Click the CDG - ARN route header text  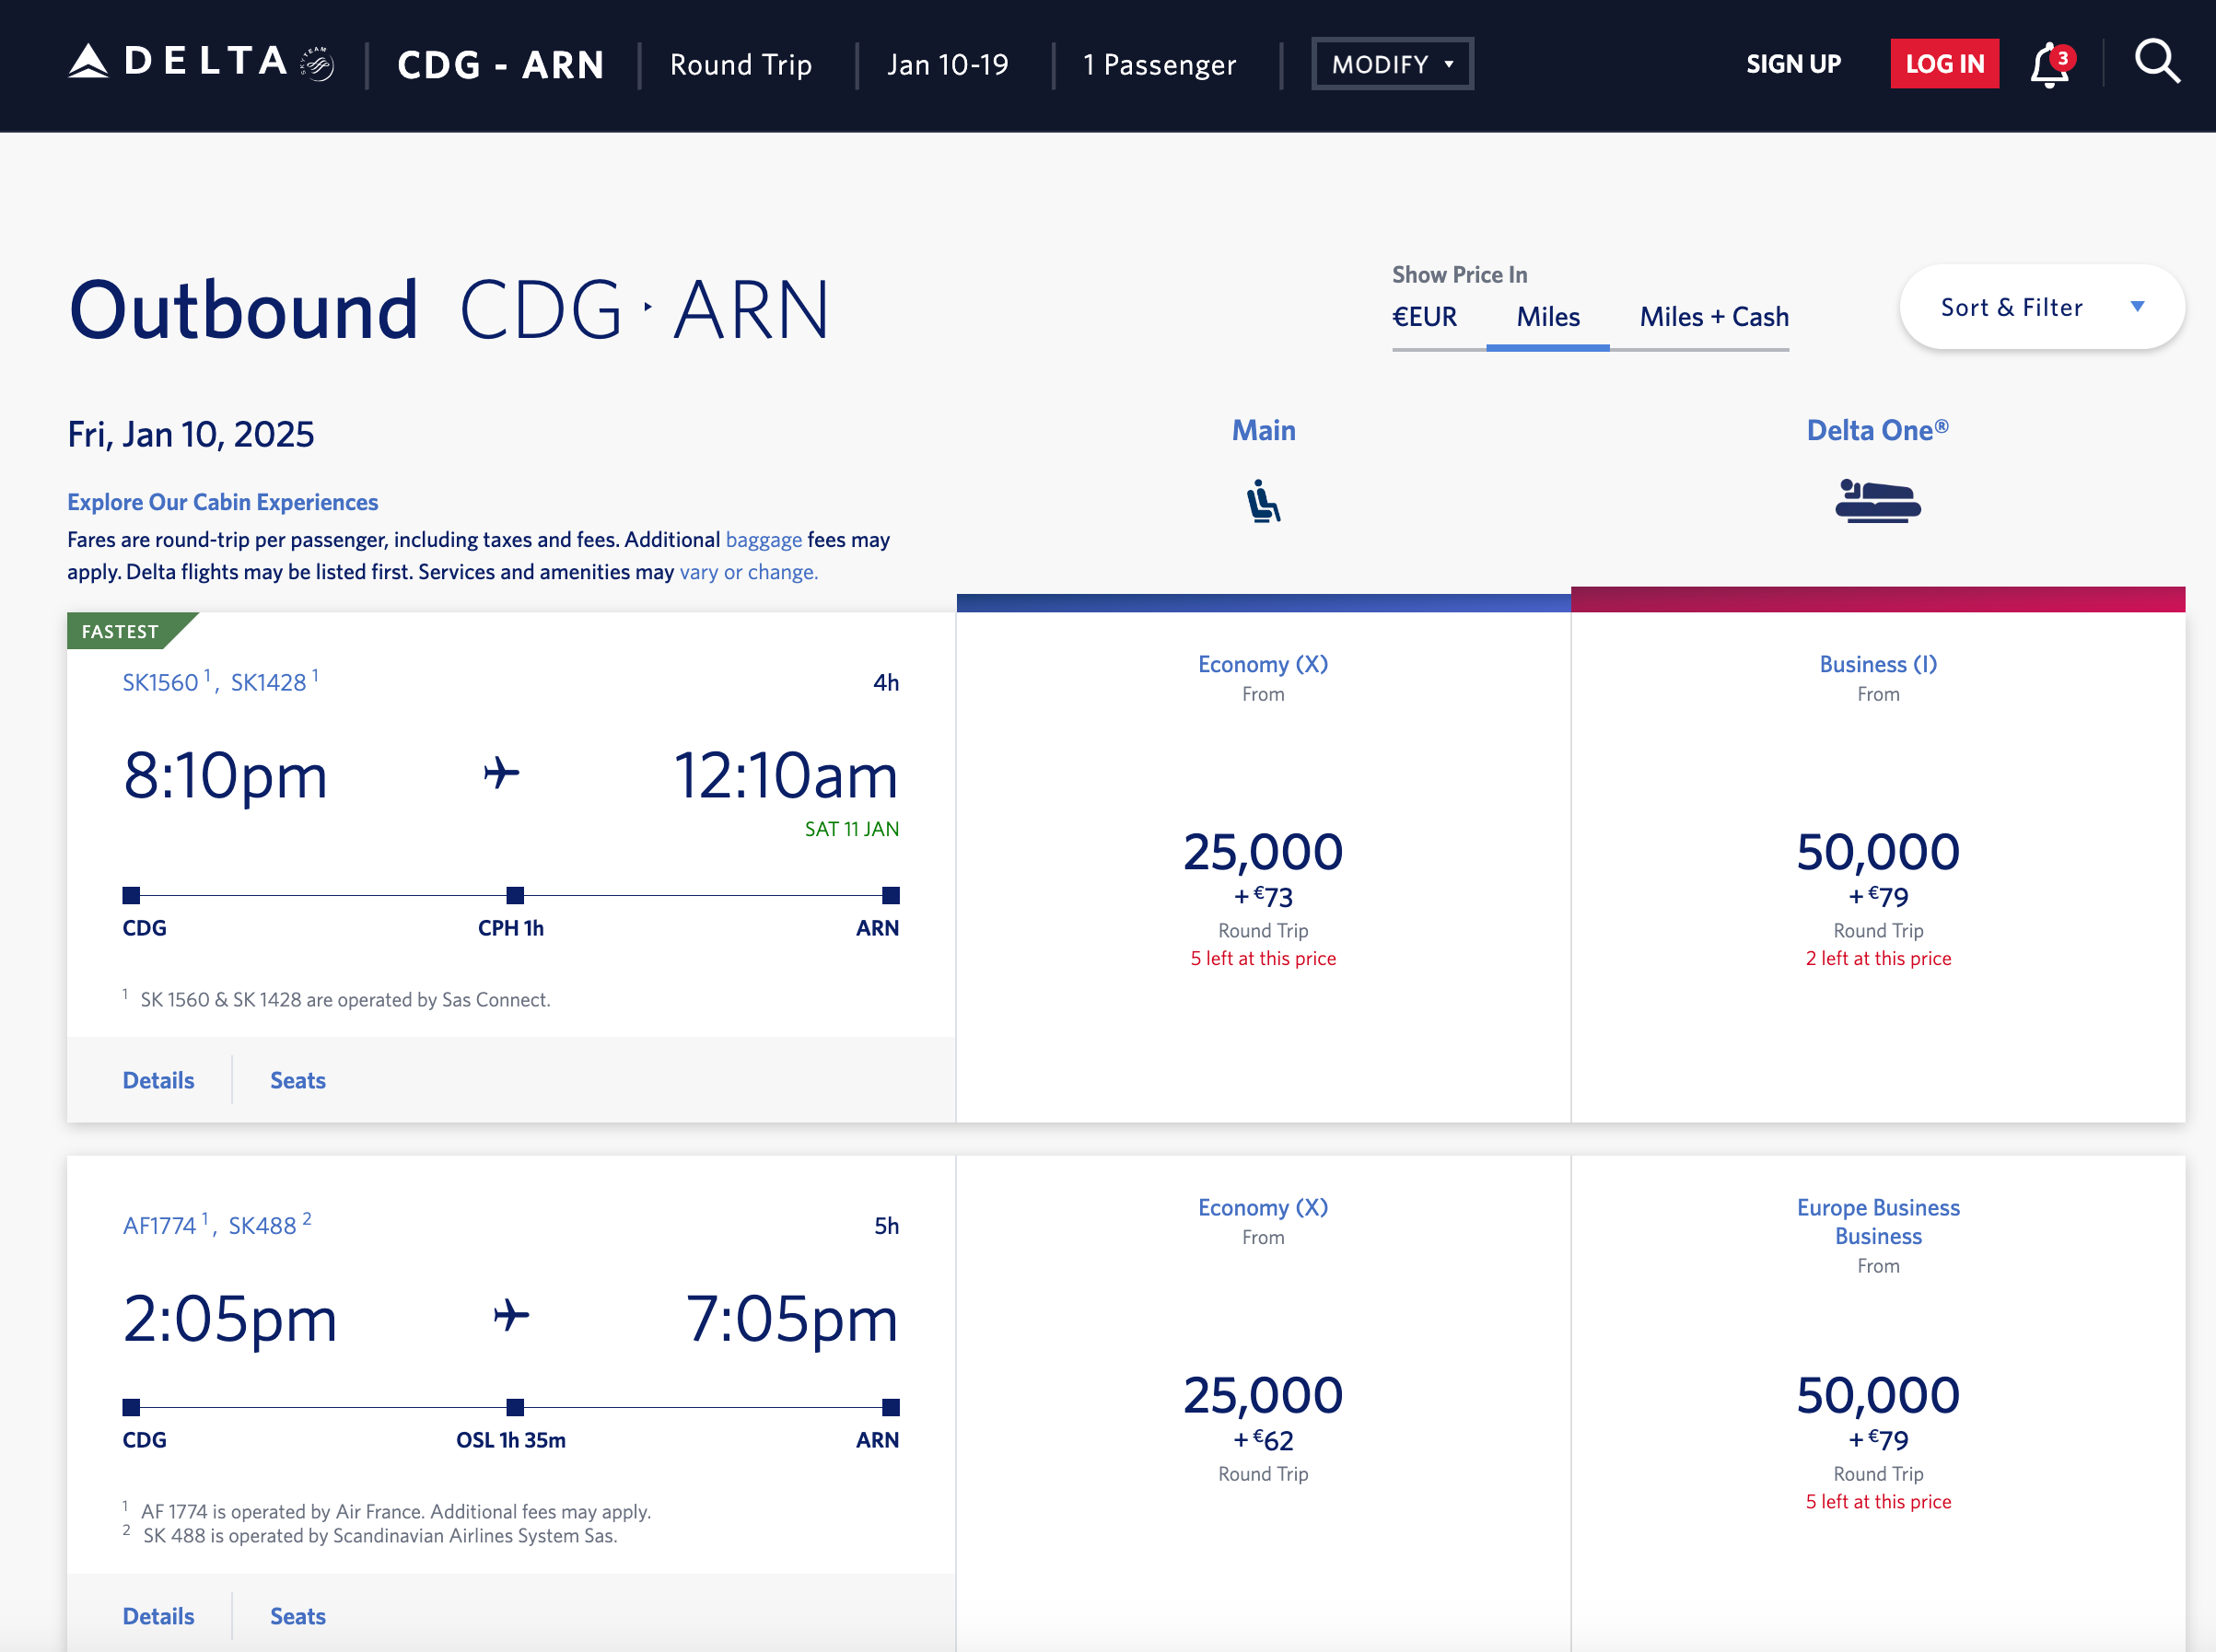(x=501, y=65)
